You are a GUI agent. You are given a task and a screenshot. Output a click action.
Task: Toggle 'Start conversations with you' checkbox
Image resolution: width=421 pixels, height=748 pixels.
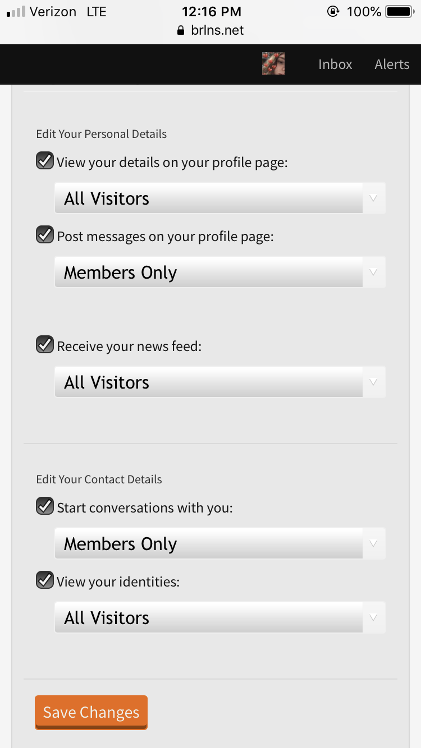(x=45, y=506)
